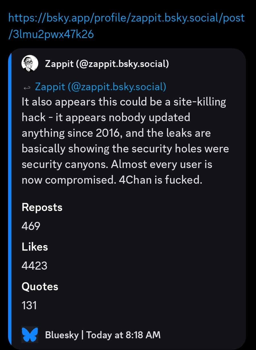Click the "Bluesky" footer label
256x350 pixels.
click(62, 335)
